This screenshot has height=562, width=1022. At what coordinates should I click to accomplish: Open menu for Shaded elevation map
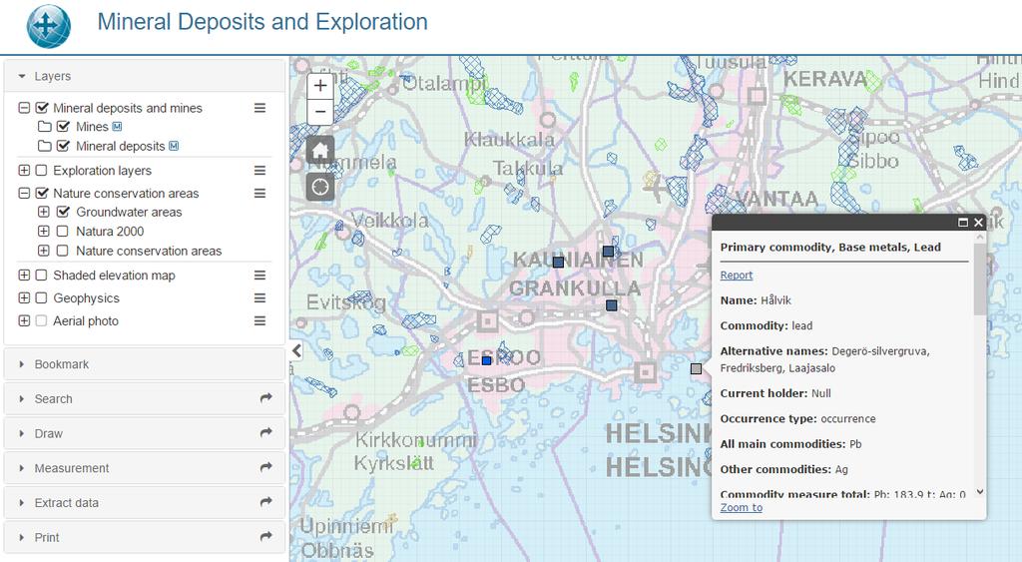click(259, 276)
